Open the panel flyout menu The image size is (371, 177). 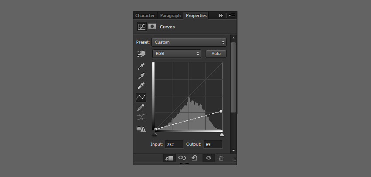click(x=232, y=16)
